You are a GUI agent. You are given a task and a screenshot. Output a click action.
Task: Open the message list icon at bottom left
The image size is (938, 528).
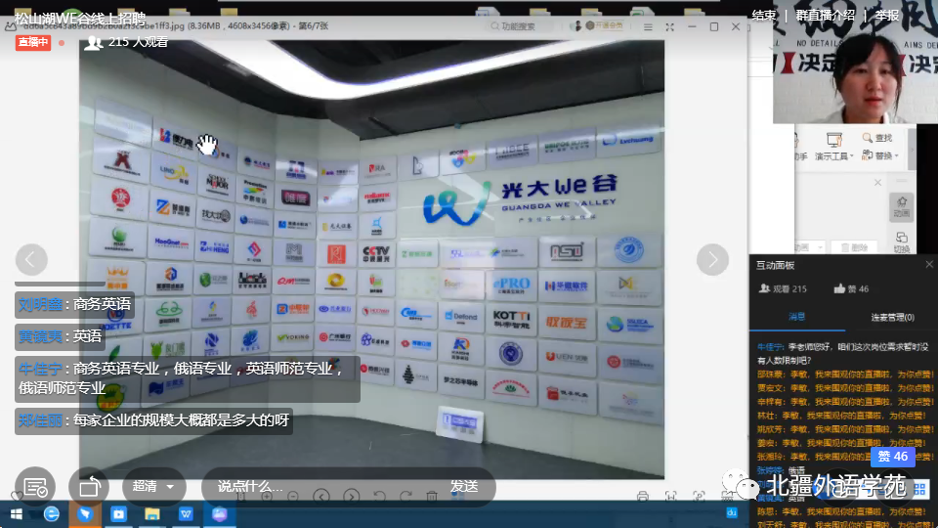click(x=34, y=486)
